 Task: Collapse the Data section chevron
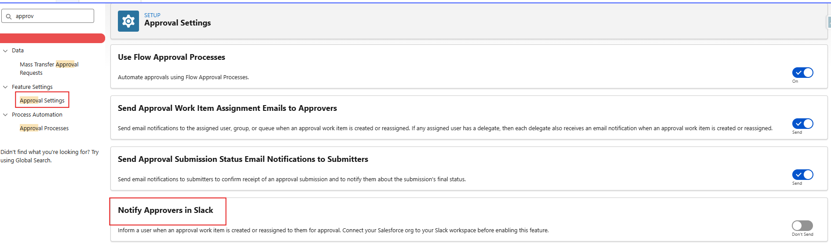5,51
